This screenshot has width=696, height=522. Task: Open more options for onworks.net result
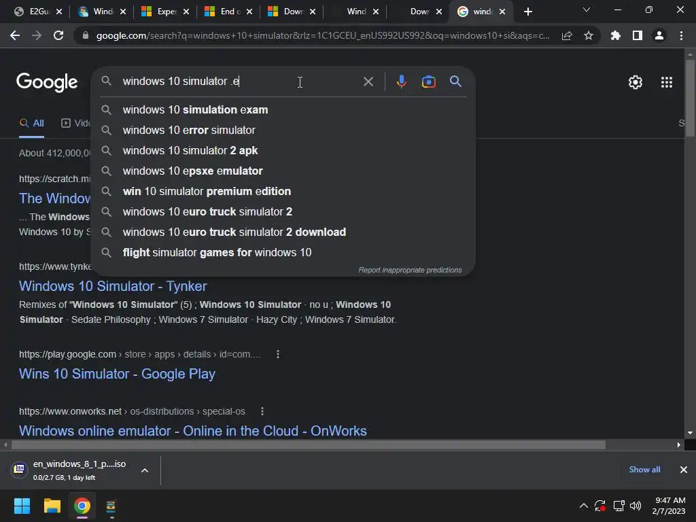[x=262, y=411]
